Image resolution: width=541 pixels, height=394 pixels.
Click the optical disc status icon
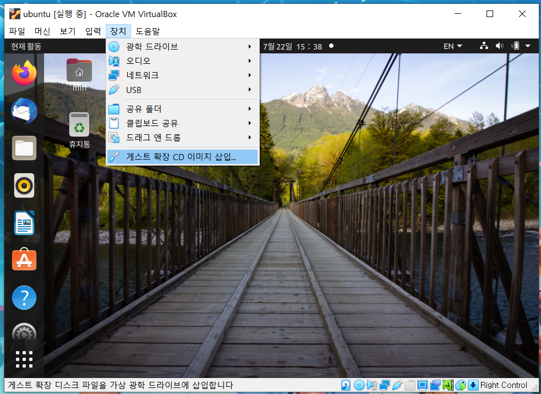(x=359, y=385)
